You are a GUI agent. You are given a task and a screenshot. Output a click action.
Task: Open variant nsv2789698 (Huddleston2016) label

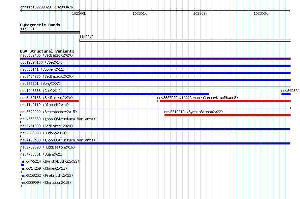click(48, 147)
